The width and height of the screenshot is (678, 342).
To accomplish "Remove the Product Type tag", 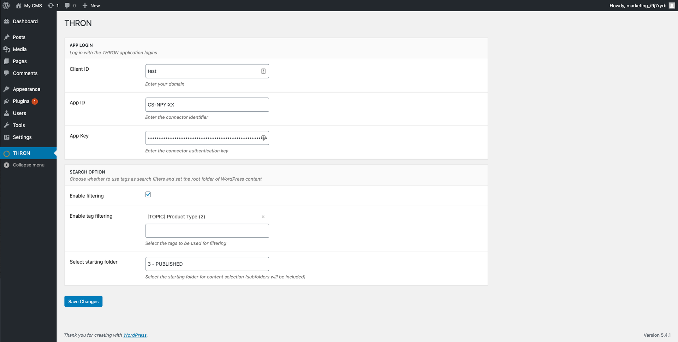I will point(263,217).
